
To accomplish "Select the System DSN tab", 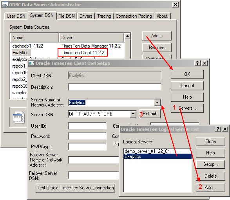I will click(x=42, y=15).
